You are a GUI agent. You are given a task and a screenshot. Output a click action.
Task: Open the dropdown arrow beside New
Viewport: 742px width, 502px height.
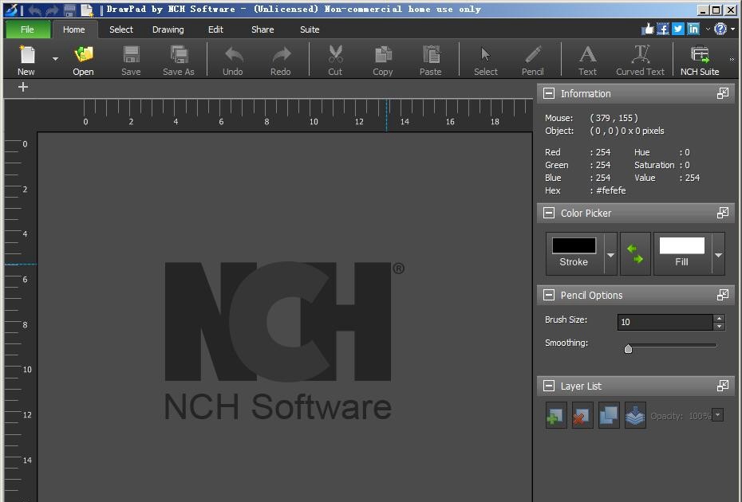(x=55, y=59)
